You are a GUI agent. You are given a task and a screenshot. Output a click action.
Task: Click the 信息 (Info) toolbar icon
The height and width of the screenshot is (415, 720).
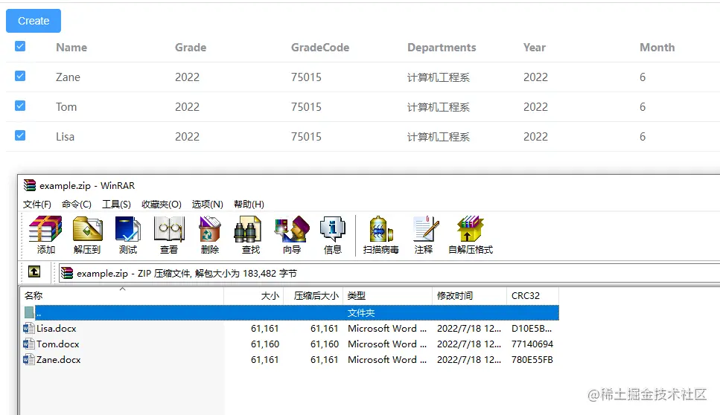click(332, 229)
